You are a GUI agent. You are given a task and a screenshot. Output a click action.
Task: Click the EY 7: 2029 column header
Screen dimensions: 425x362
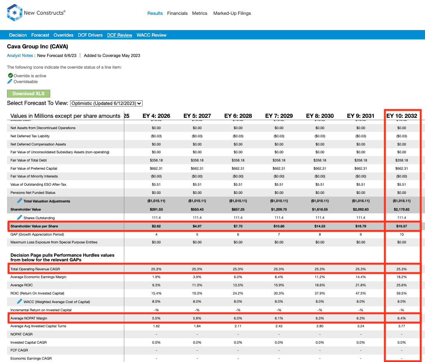[x=279, y=116]
